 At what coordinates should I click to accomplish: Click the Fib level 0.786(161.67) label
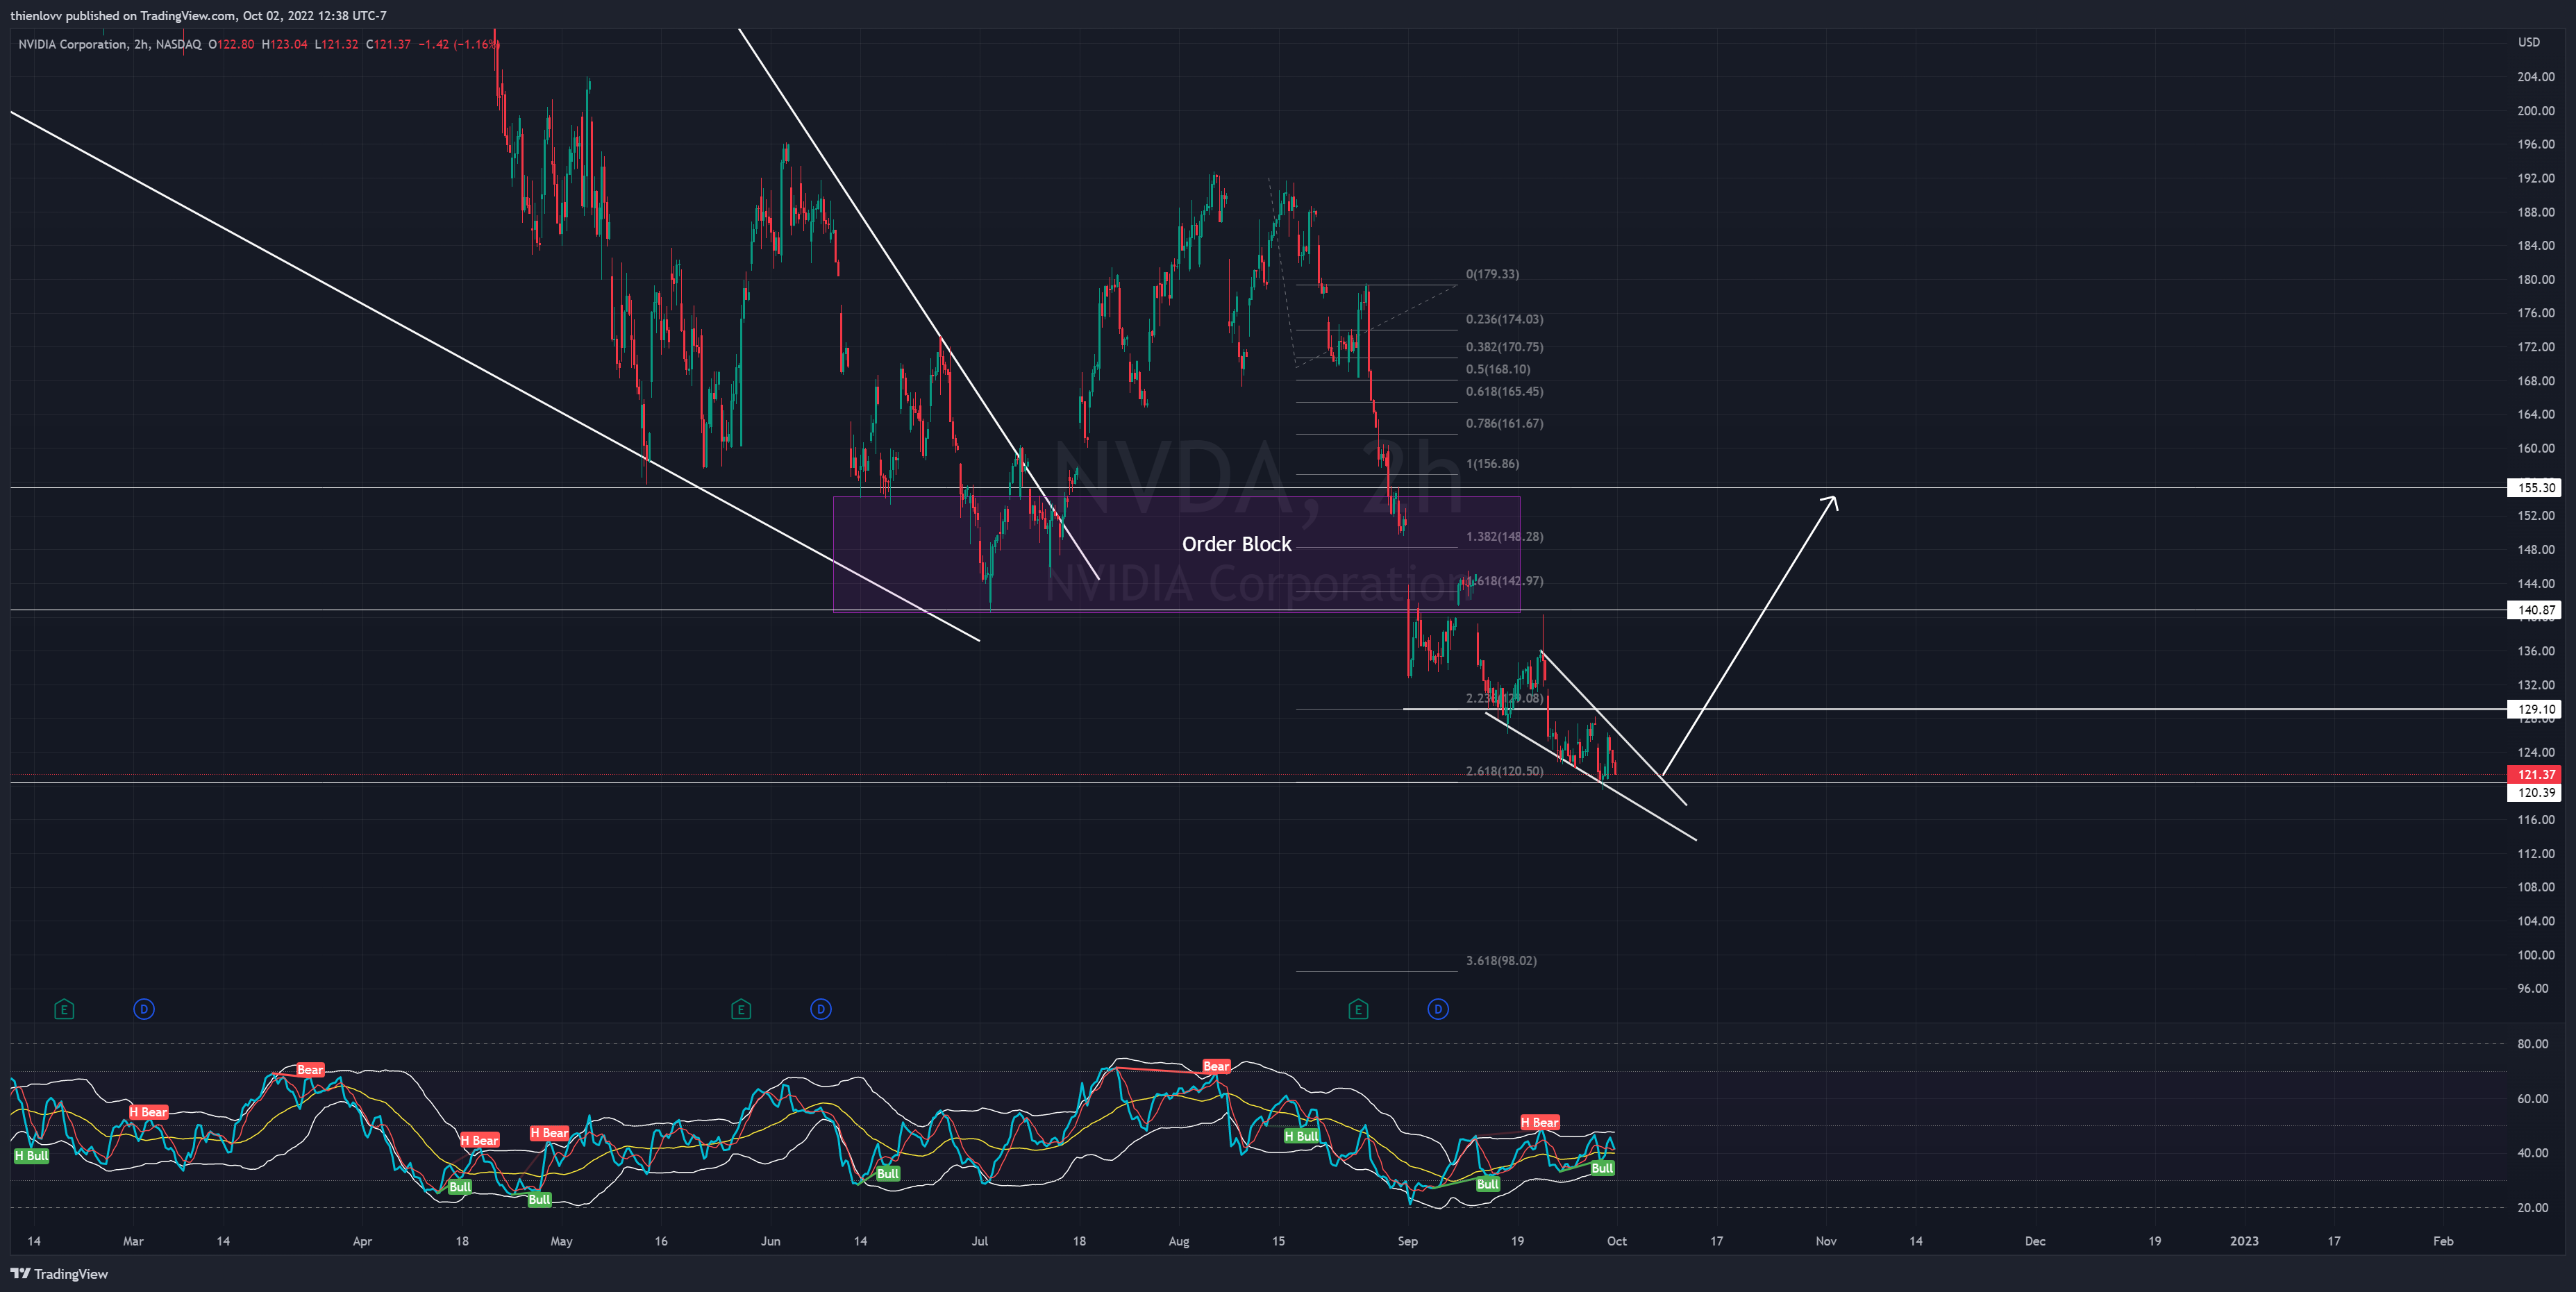click(x=1504, y=423)
